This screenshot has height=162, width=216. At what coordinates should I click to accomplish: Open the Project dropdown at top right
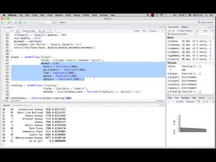pyautogui.click(x=207, y=22)
